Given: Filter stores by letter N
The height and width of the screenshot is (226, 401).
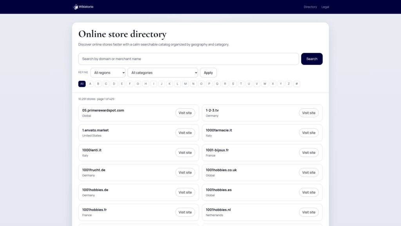Looking at the screenshot, I should (193, 84).
